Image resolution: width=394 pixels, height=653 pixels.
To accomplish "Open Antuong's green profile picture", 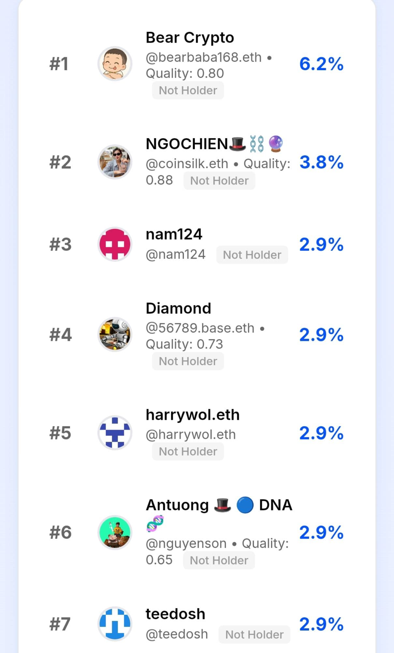I will [115, 532].
